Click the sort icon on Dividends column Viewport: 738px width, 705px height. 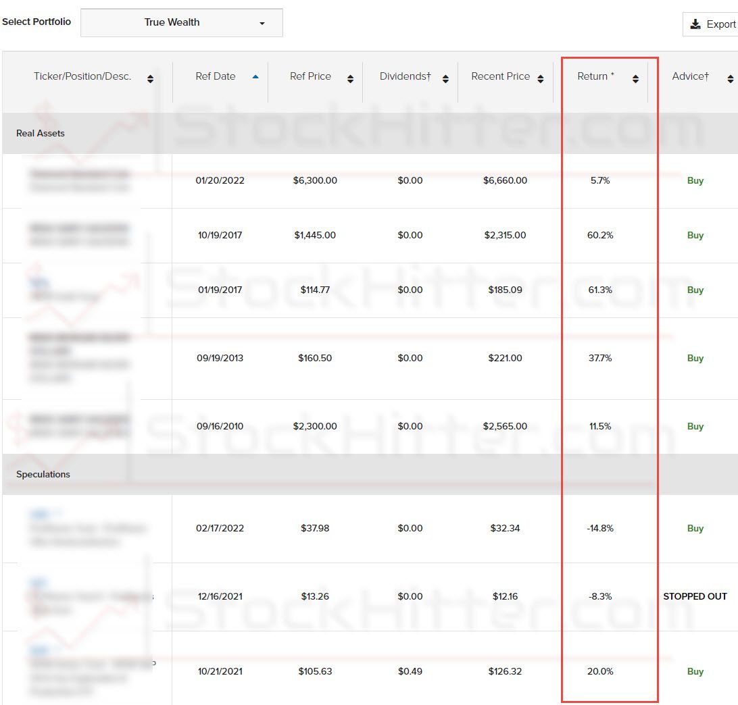click(x=445, y=78)
